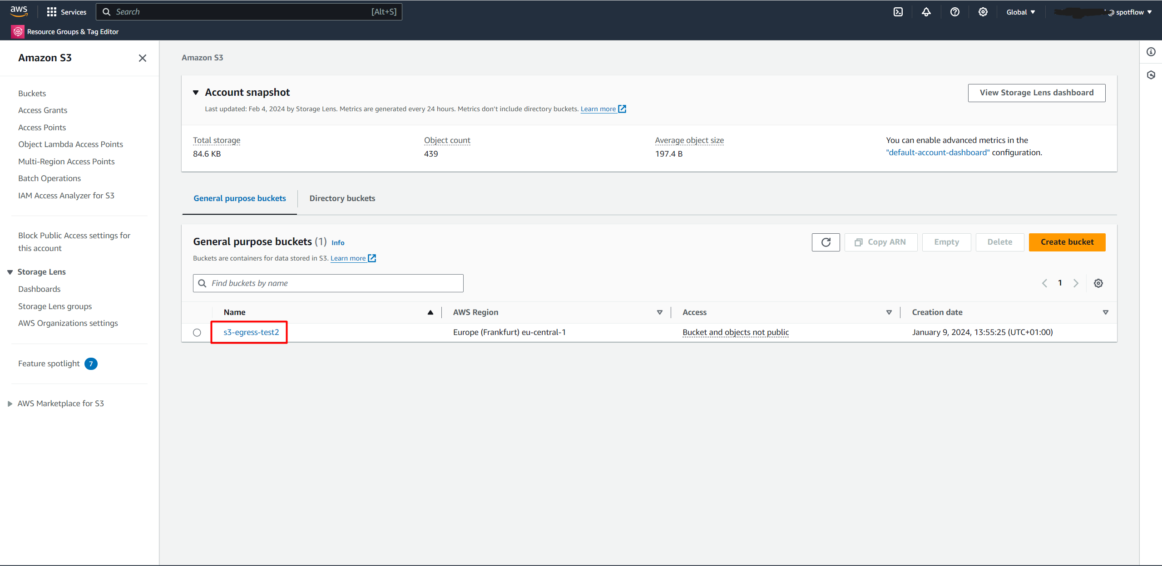The height and width of the screenshot is (566, 1162).
Task: Click the Create bucket button
Action: point(1067,242)
